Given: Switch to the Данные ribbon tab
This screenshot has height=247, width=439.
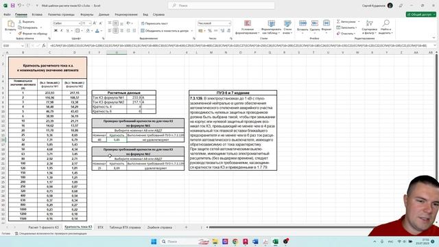Looking at the screenshot, I should (104, 14).
